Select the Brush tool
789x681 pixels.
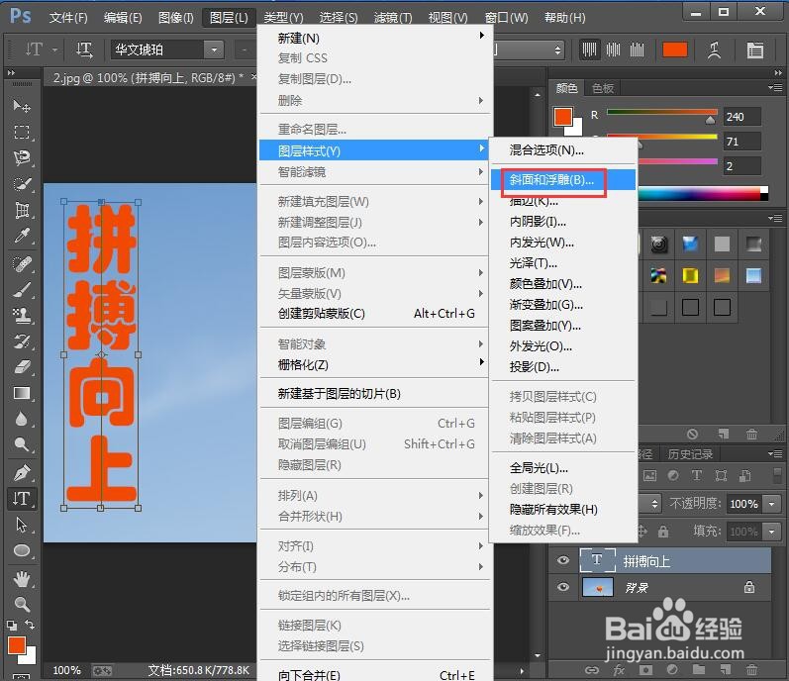pyautogui.click(x=21, y=290)
